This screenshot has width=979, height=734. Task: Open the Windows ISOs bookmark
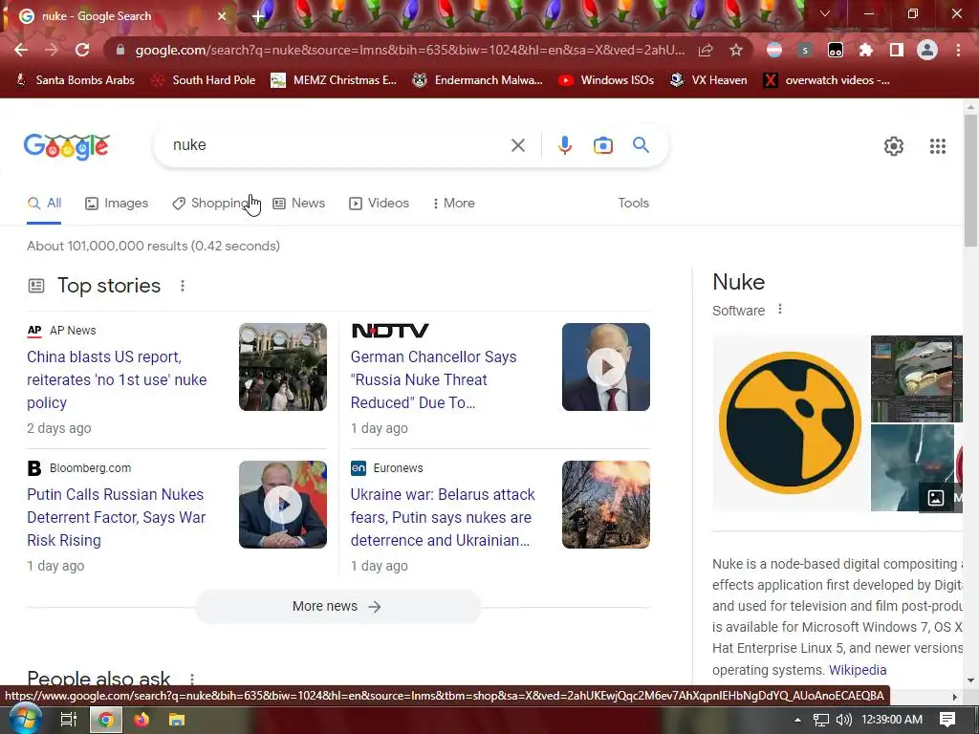(x=606, y=80)
